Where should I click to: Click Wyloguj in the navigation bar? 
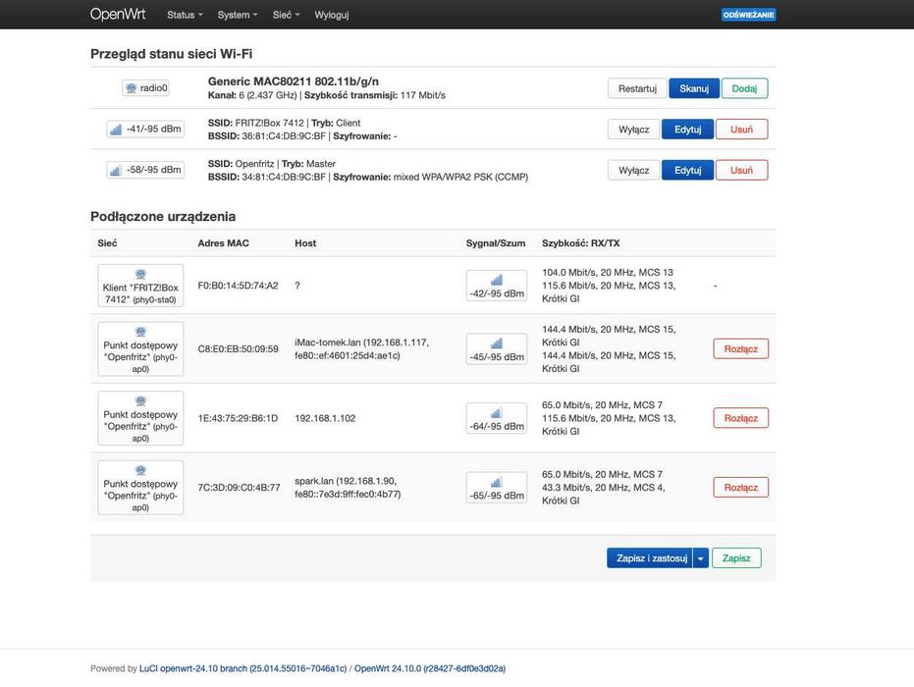click(x=332, y=15)
